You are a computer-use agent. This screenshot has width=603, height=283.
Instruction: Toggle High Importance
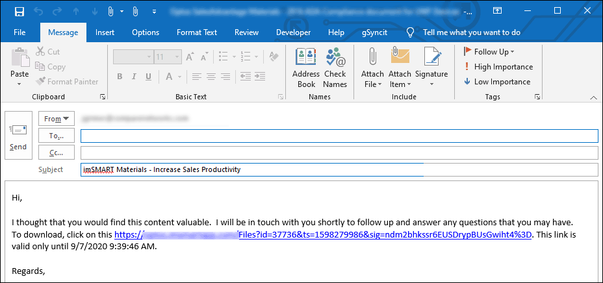pyautogui.click(x=498, y=66)
